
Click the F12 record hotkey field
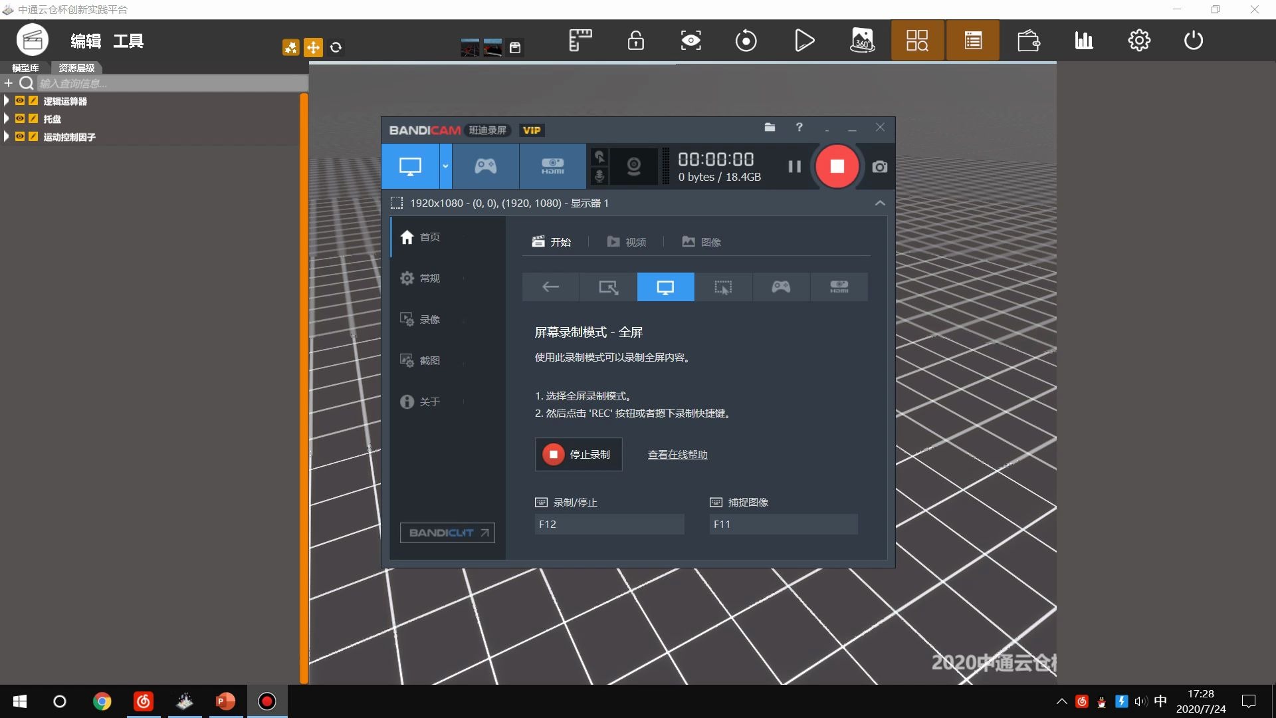pos(609,525)
